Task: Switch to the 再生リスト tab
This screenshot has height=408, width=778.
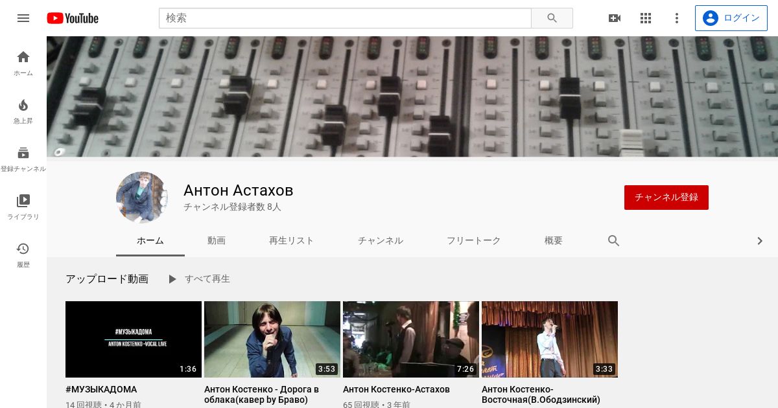Action: (291, 241)
